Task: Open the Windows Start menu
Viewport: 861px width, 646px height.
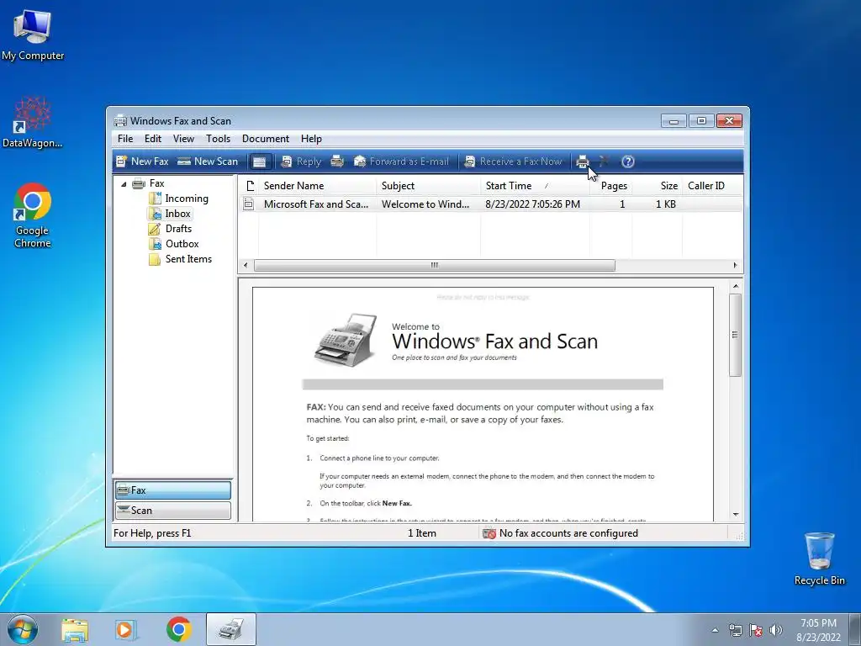Action: (x=22, y=629)
